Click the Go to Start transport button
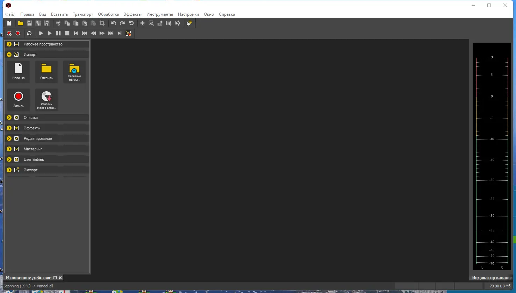 point(76,33)
